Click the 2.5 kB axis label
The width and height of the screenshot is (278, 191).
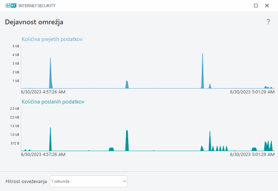point(15,109)
